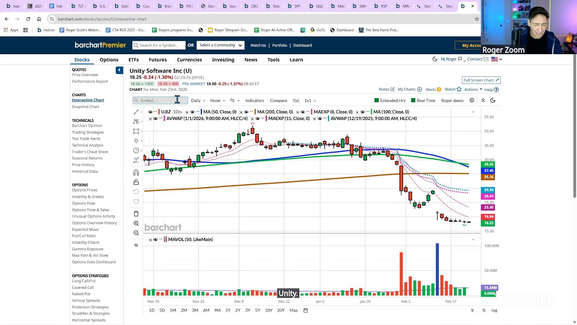The image size is (577, 325).
Task: Click the Search for a Symbol box
Action: tap(159, 45)
